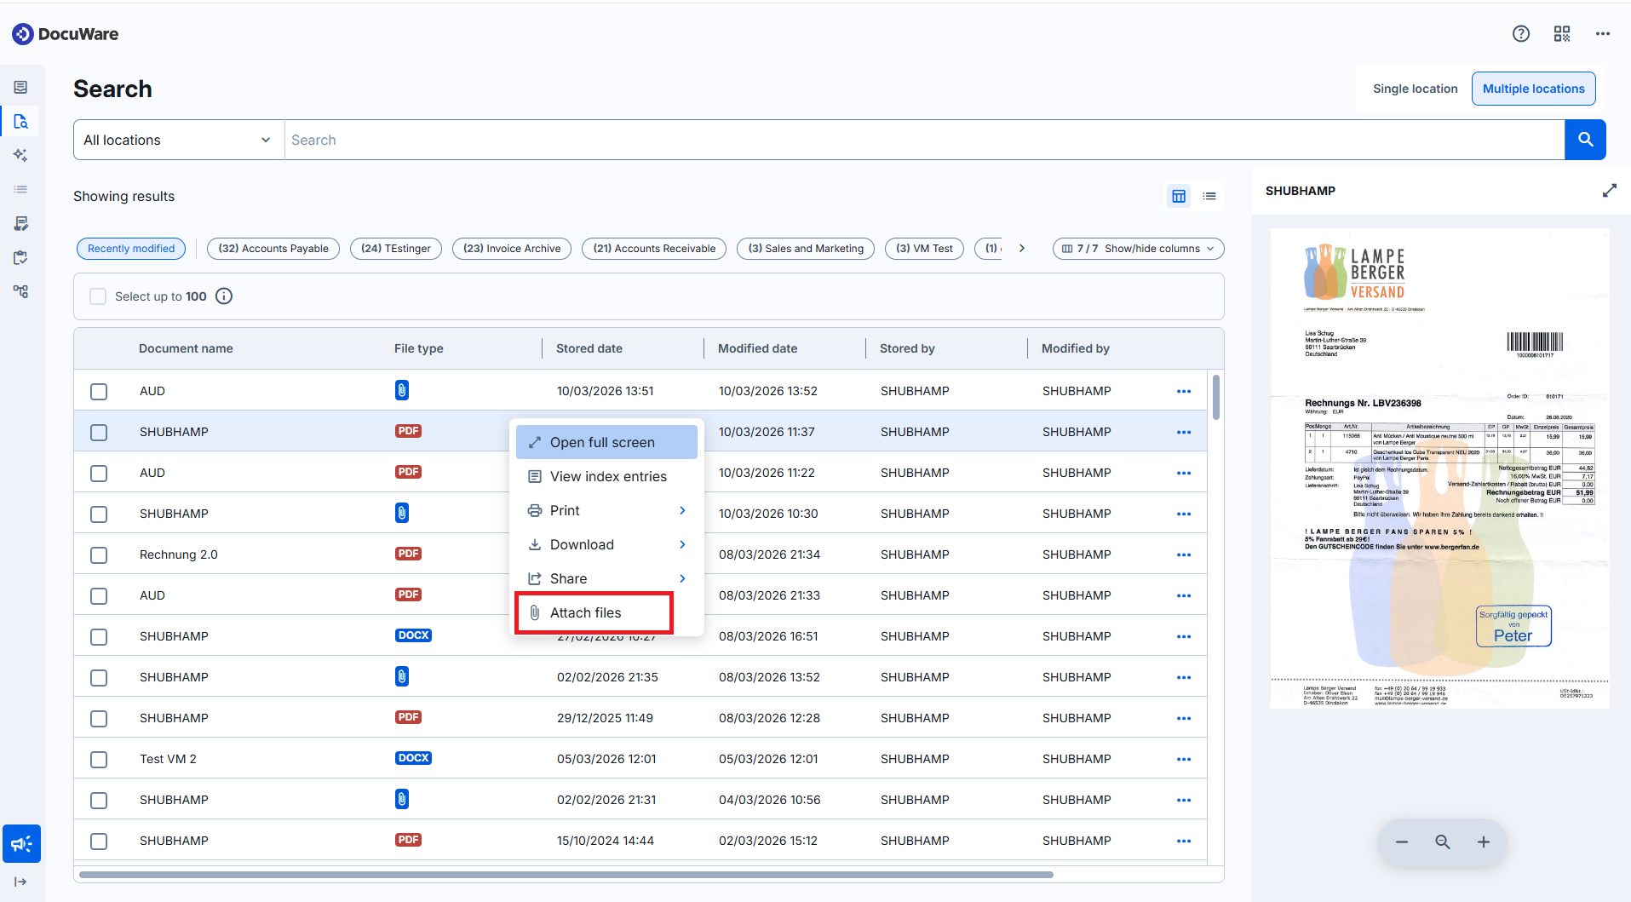Viewport: 1631px width, 902px height.
Task: Check the Test VM 2 row
Action: [99, 760]
